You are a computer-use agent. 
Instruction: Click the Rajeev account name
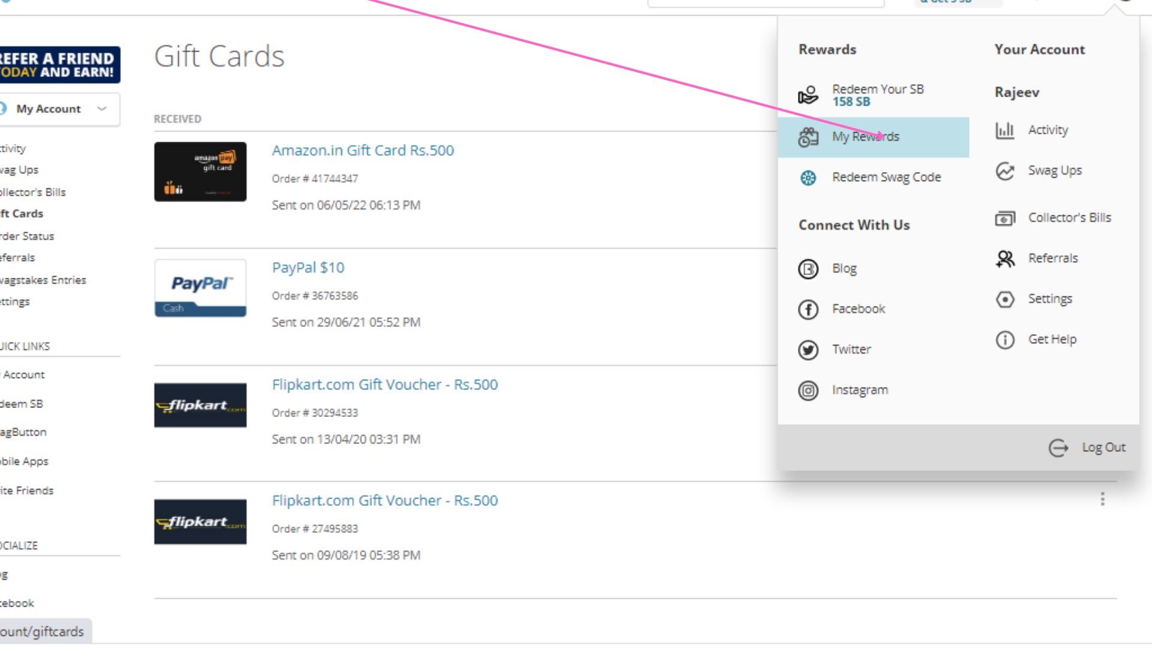coord(1017,92)
